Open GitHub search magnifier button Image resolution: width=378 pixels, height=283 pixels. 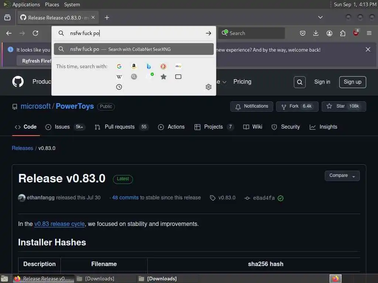click(300, 82)
